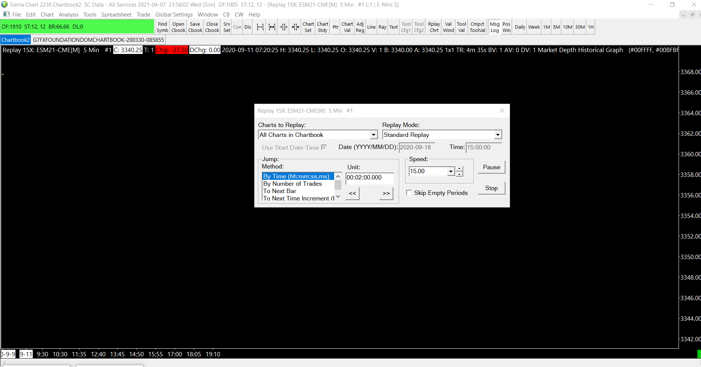This screenshot has height=367, width=701.
Task: Expand the Replay Mode dropdown
Action: pyautogui.click(x=498, y=135)
